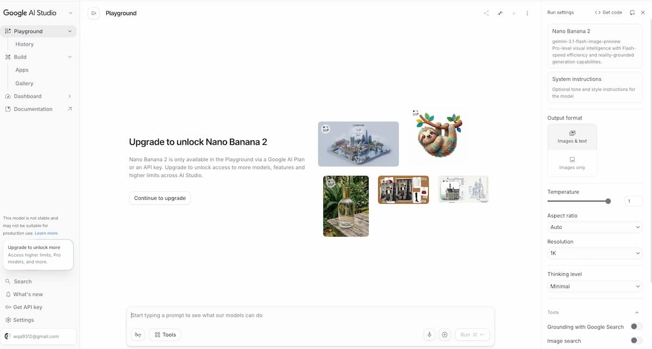Open account wqa9312@gmail.com menu
This screenshot has height=349, width=652.
[x=38, y=337]
